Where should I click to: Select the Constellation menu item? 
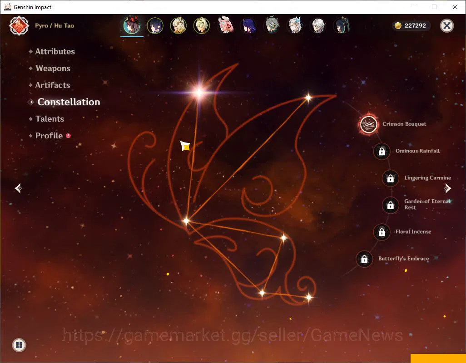pyautogui.click(x=69, y=102)
